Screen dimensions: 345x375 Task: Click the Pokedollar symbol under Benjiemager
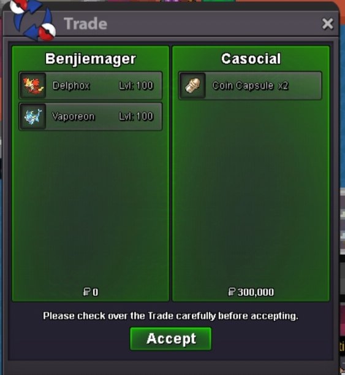[x=86, y=292]
